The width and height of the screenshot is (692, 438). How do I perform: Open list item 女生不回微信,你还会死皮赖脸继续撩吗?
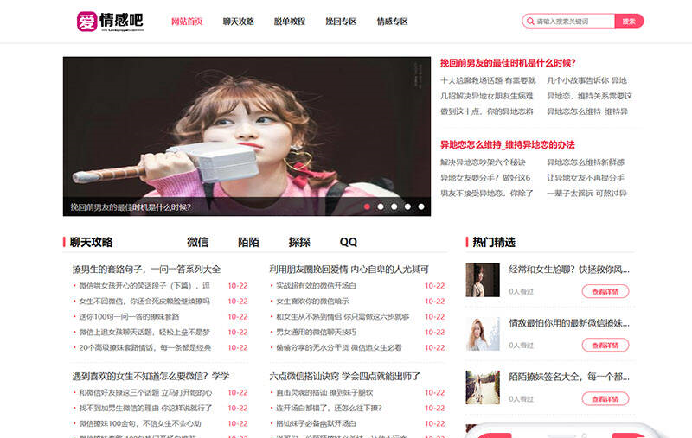coord(144,301)
